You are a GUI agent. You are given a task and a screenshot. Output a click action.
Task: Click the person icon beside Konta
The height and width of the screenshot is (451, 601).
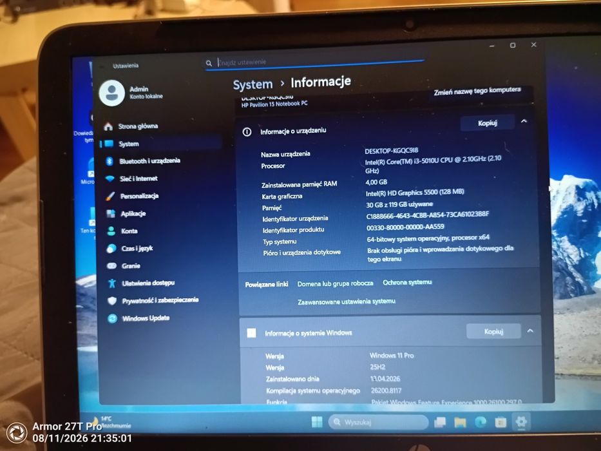(111, 231)
